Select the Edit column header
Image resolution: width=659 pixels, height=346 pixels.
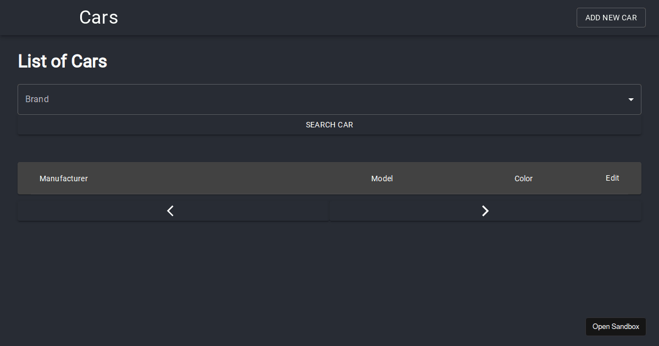coord(612,178)
